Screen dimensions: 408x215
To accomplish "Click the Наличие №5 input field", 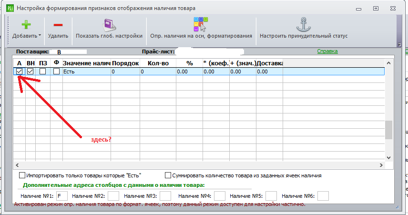I will point(271,196).
